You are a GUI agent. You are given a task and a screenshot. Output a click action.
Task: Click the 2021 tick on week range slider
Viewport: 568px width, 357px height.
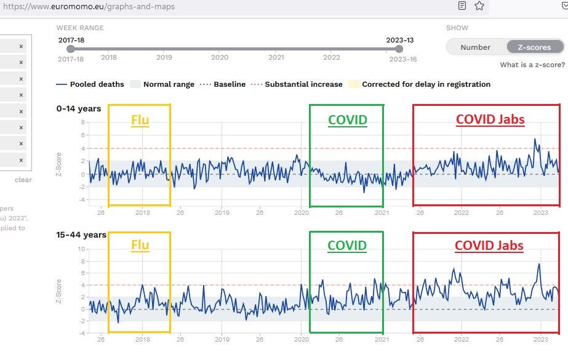(x=276, y=57)
